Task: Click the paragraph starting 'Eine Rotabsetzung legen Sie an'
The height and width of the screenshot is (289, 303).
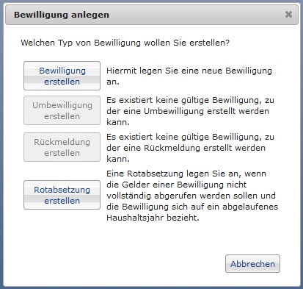Action: [x=192, y=196]
